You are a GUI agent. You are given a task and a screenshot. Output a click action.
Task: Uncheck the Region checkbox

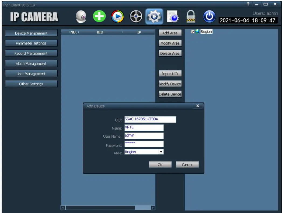click(193, 31)
